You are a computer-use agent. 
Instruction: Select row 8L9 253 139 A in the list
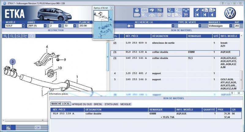(x=175, y=53)
